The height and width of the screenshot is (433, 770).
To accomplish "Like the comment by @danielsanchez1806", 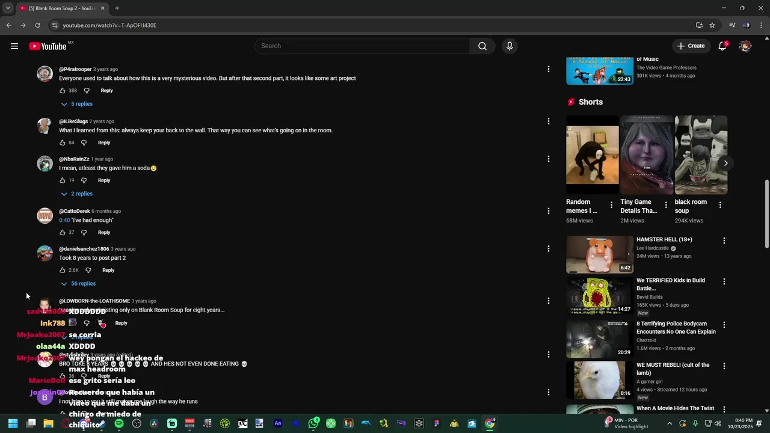I will tap(62, 271).
